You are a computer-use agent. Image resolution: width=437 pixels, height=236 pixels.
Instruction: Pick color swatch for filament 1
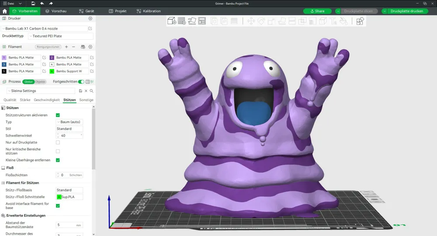coord(4,58)
